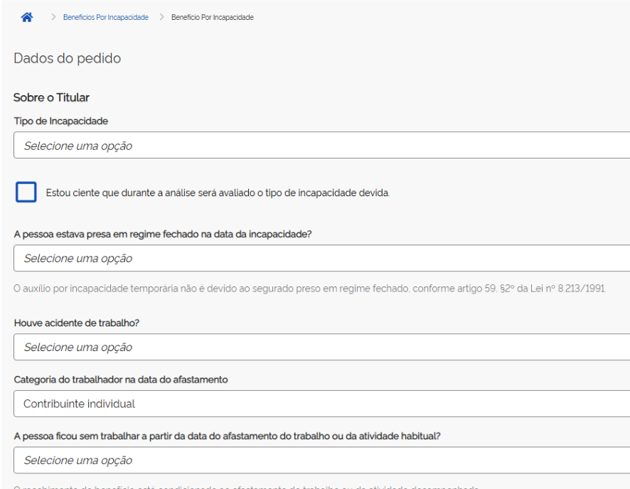Open the 'Tipo de Incapacidade' dropdown
Screen dimensions: 630x489
pyautogui.click(x=321, y=146)
